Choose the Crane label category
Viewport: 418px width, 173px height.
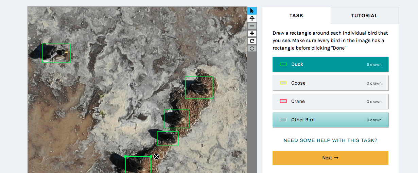(x=330, y=101)
